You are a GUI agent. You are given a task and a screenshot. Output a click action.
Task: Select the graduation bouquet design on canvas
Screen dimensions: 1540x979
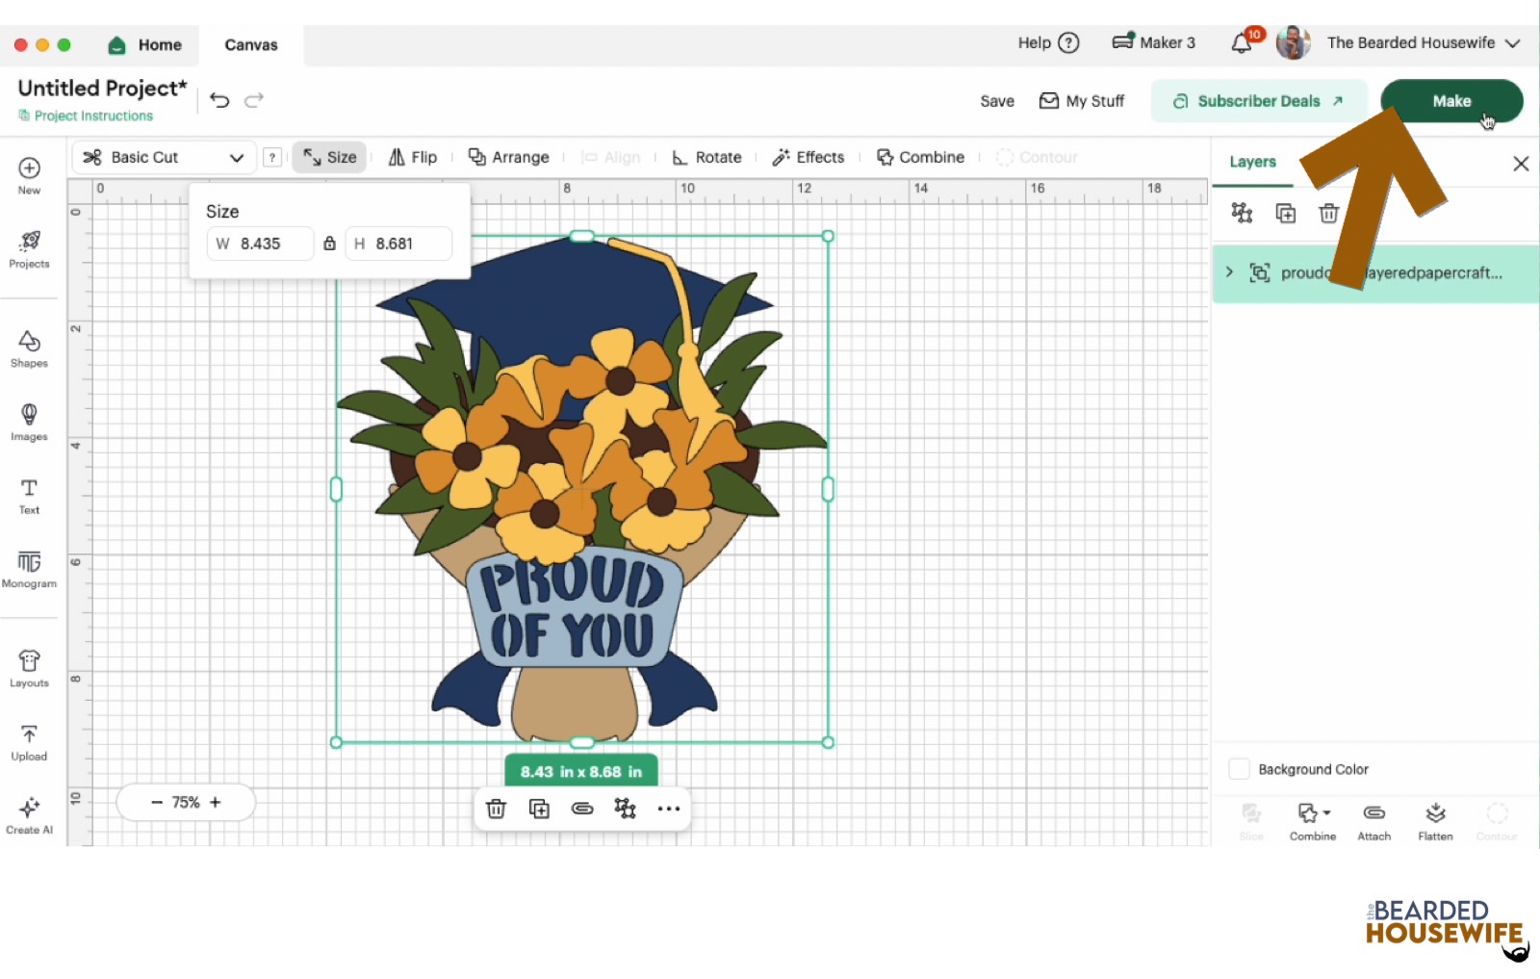point(581,489)
